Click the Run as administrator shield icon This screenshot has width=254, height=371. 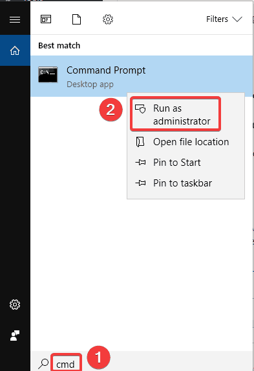(x=140, y=108)
